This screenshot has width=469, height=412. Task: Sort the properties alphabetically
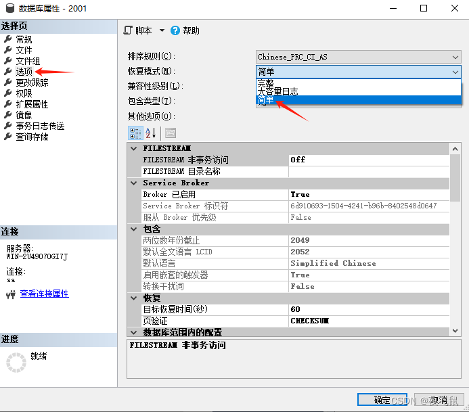click(151, 133)
